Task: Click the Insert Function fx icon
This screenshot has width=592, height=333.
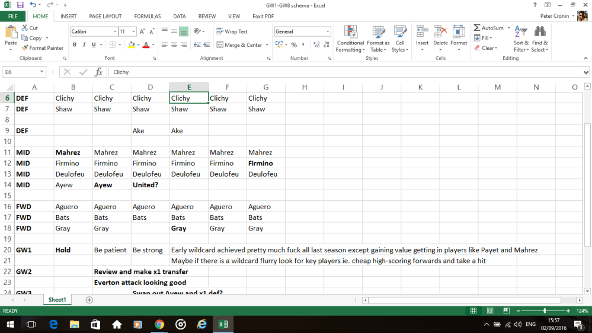Action: 99,72
